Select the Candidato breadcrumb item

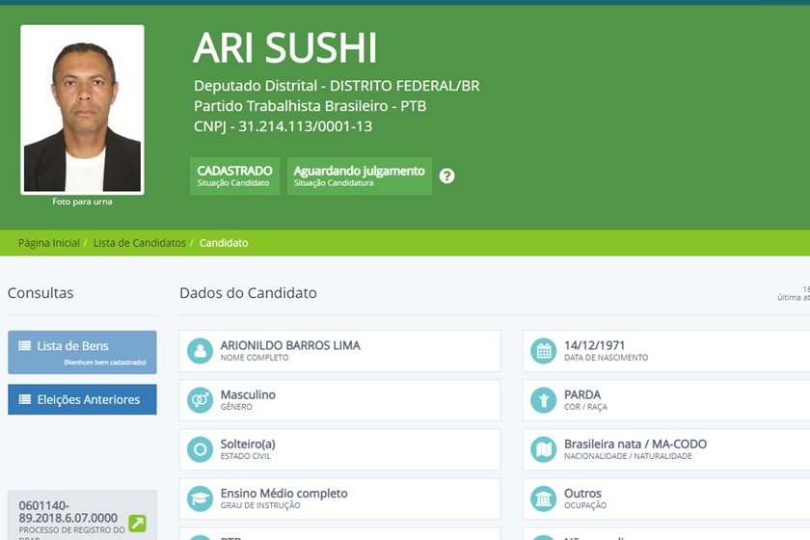pos(224,243)
